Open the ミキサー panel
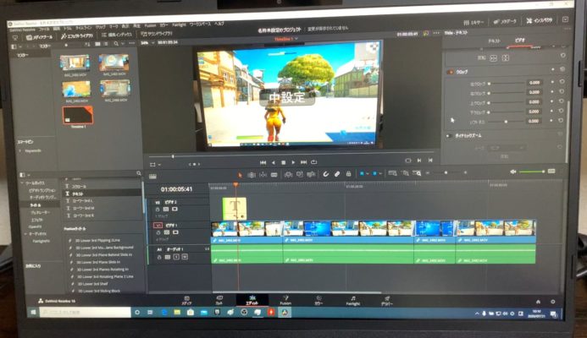Screen dimensions: 587x338 473,23
